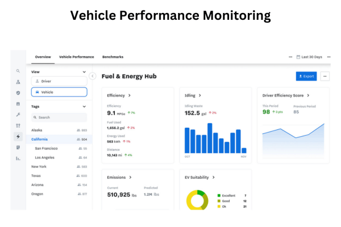Select the Driver view option
Screen dimensions: 341x227
pyautogui.click(x=59, y=81)
